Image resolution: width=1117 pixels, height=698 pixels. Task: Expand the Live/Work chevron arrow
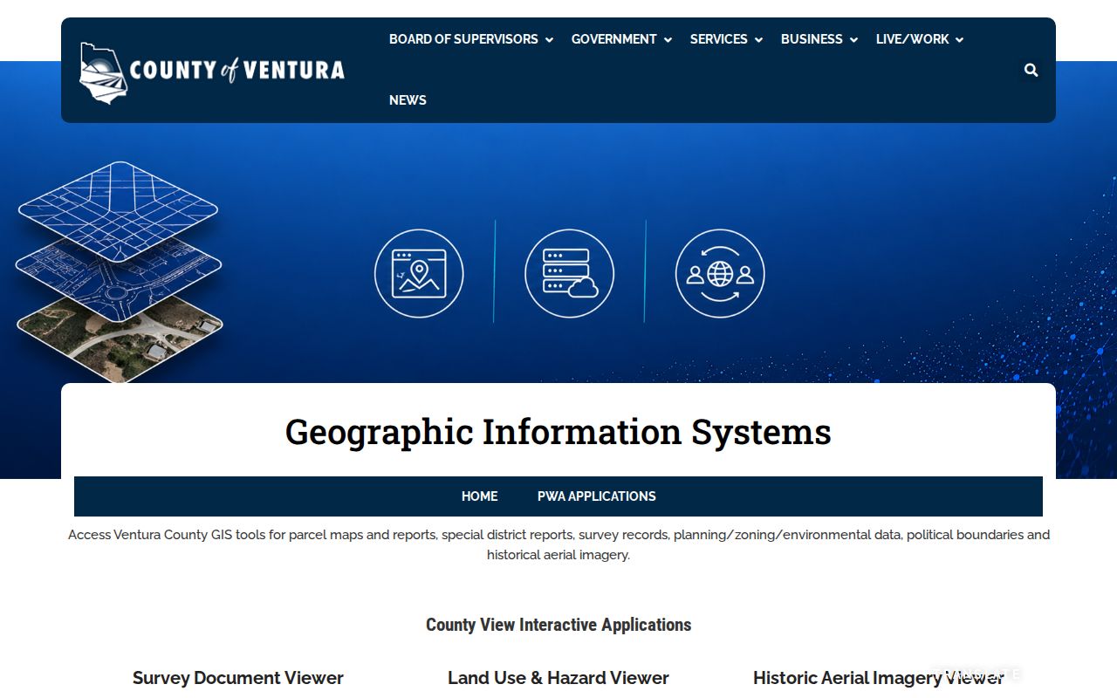[x=959, y=40]
